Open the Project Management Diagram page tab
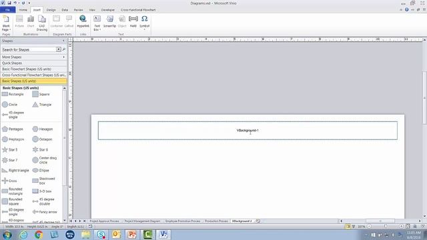Screen dimensions: 427x240 point(142,221)
